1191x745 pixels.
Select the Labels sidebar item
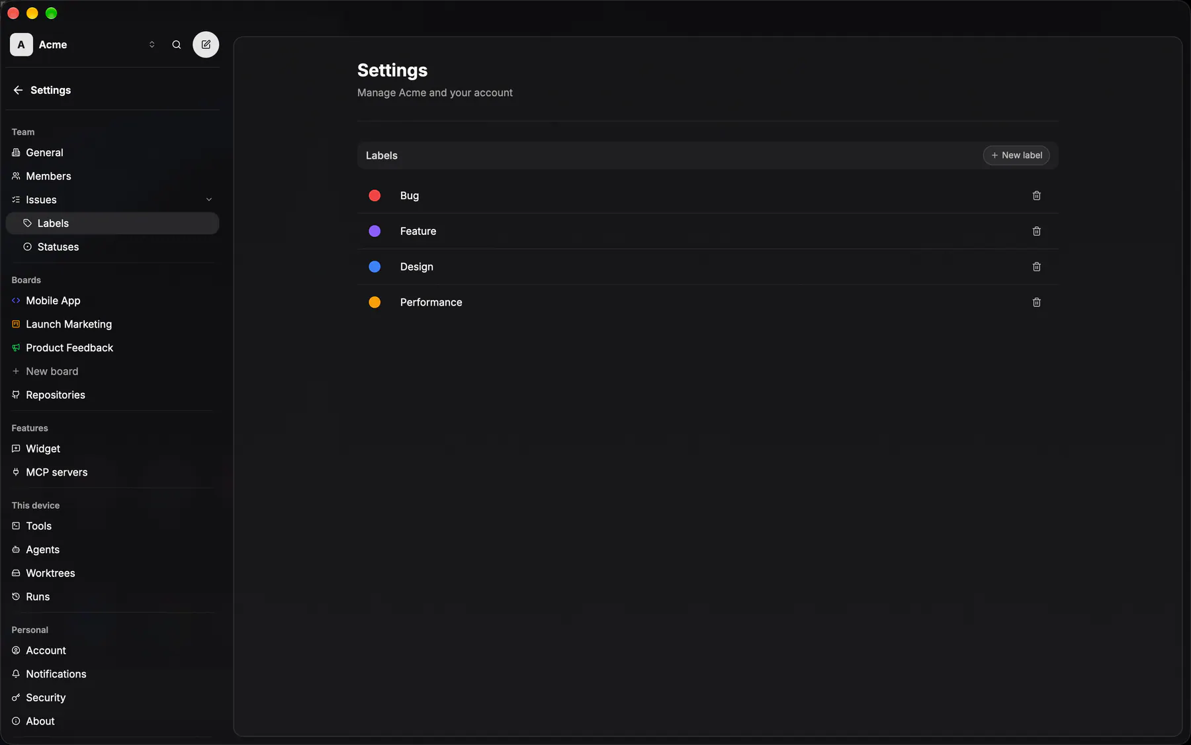(112, 224)
